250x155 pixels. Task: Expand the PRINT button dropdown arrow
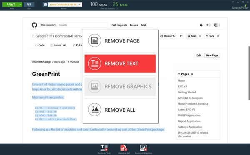[x=20, y=5]
